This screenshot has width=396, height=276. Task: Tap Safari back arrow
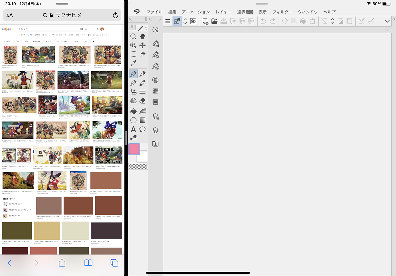(9, 263)
